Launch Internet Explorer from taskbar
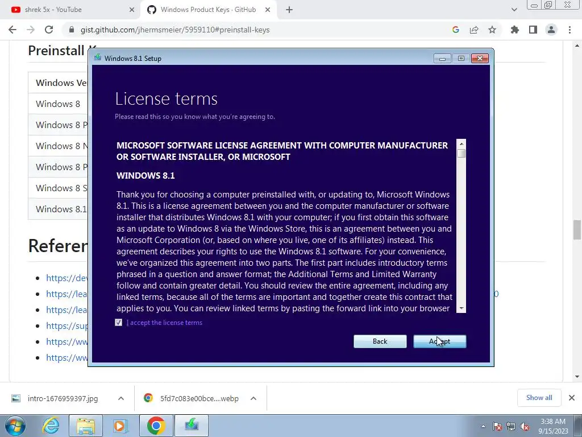Image resolution: width=582 pixels, height=437 pixels. coord(51,426)
